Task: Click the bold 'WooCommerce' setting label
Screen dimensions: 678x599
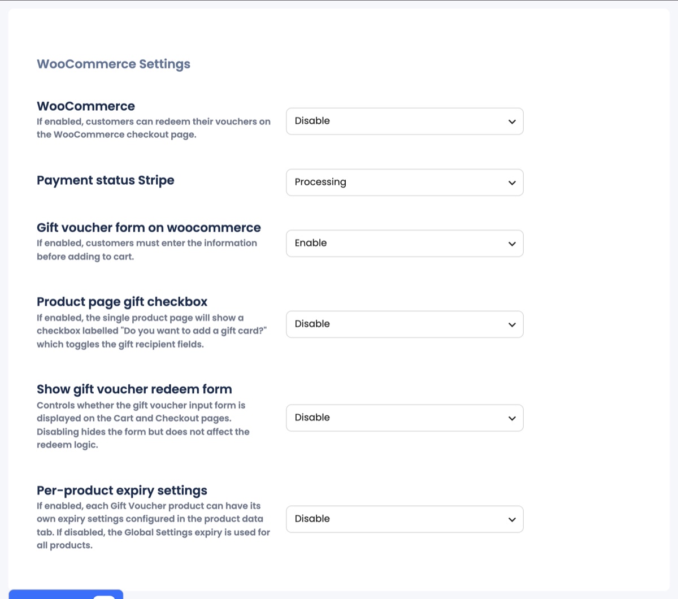Action: 86,106
